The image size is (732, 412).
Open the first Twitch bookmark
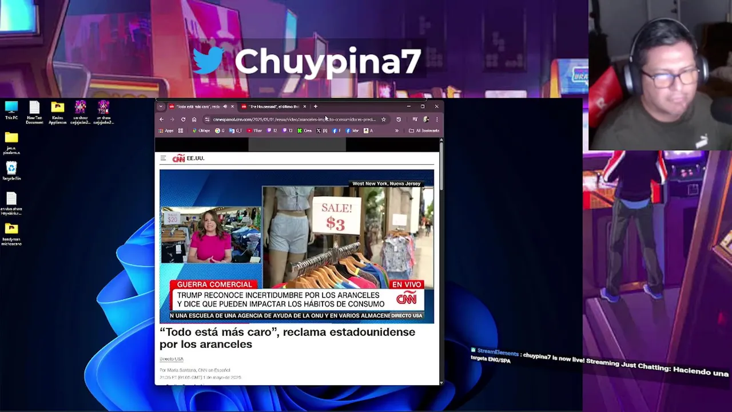(272, 130)
